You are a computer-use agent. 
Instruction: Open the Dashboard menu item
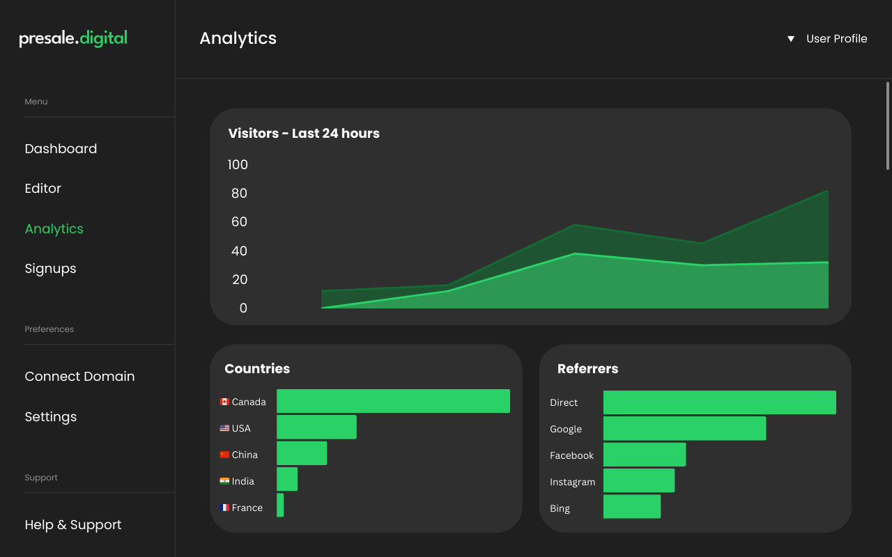pyautogui.click(x=61, y=149)
